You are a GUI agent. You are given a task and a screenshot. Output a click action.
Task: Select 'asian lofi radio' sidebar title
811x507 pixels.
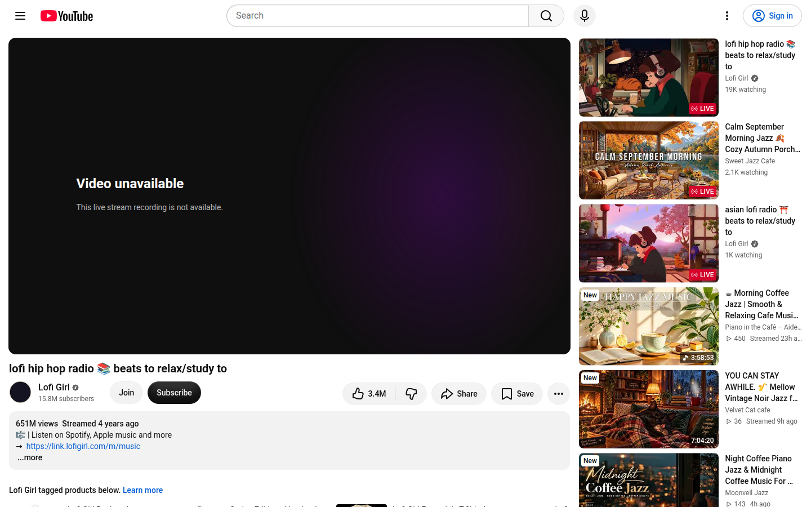tap(760, 221)
